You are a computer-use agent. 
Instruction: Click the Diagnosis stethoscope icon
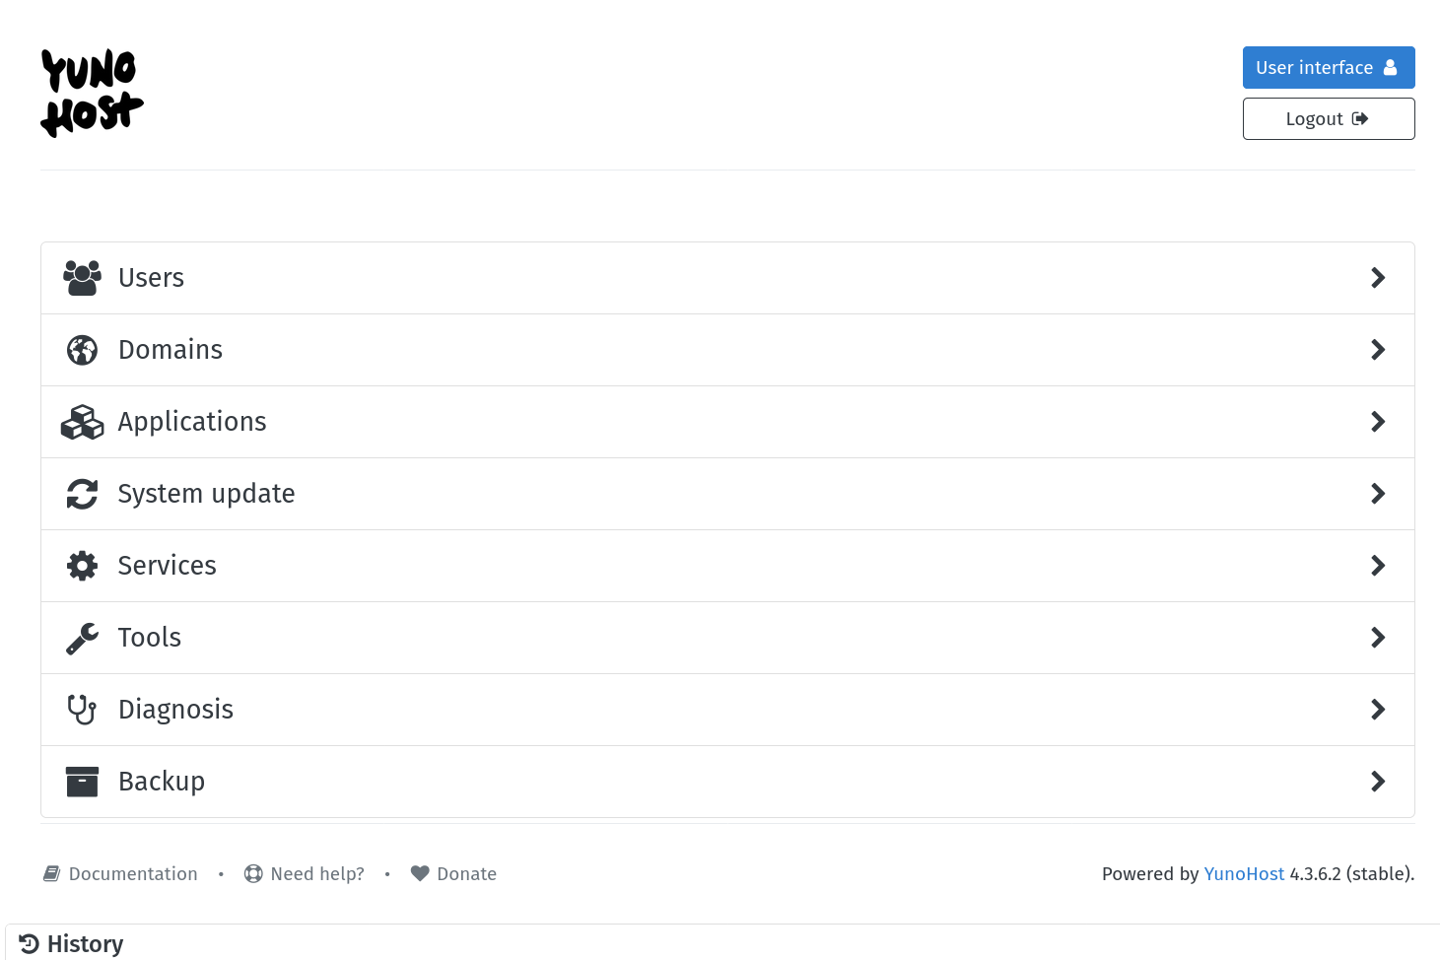[x=82, y=710]
